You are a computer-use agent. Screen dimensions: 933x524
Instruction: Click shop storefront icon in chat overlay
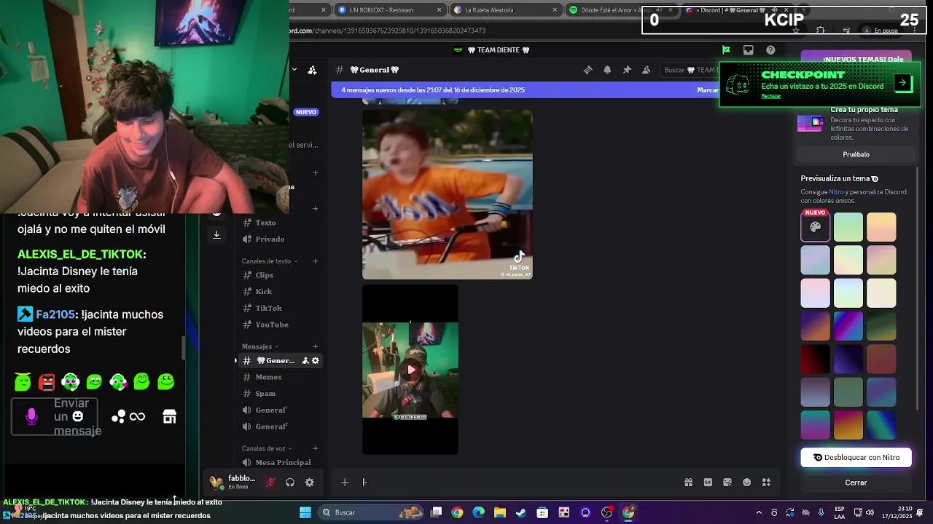point(169,416)
